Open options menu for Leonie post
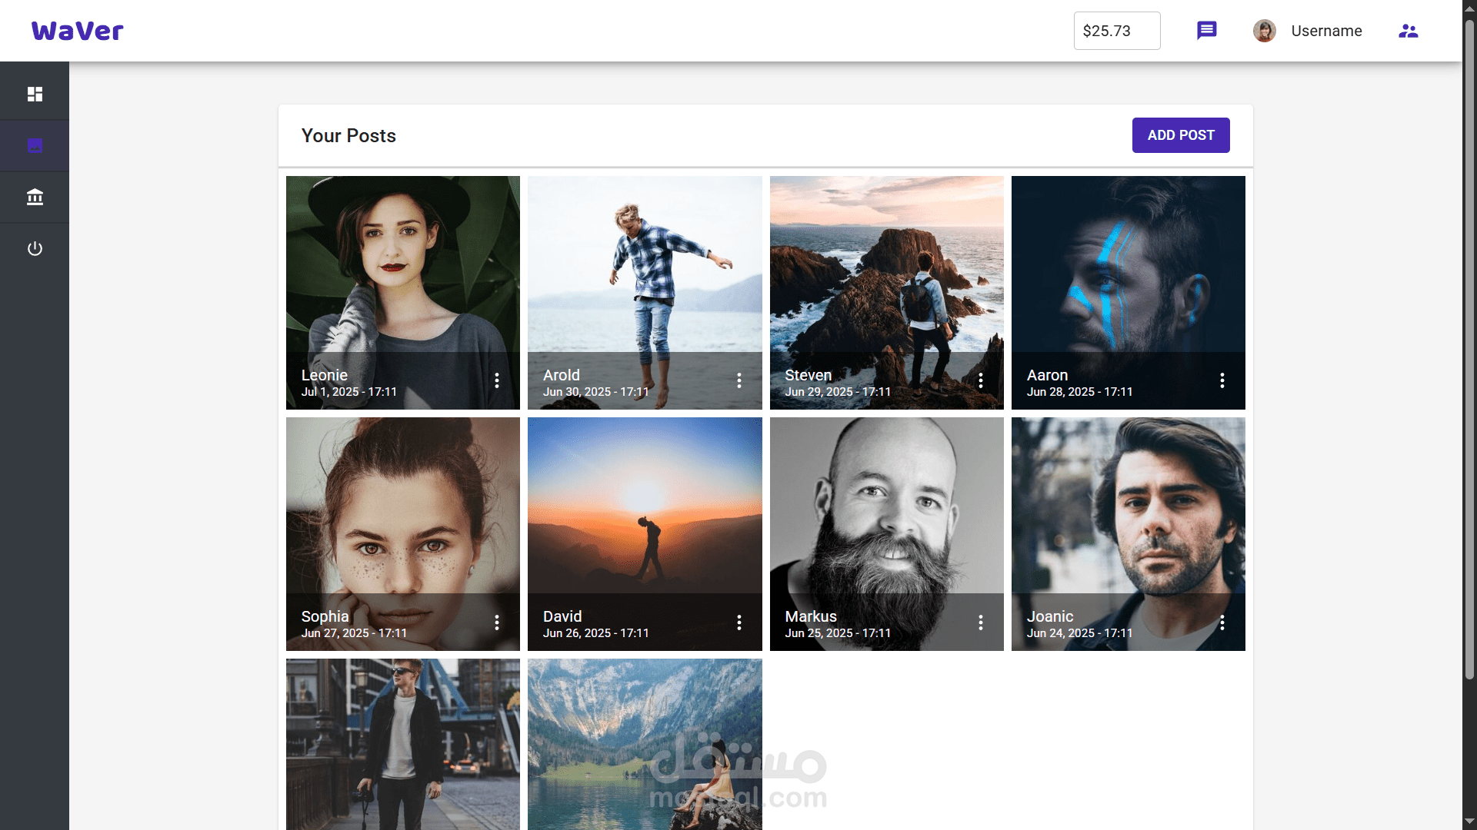Image resolution: width=1477 pixels, height=830 pixels. 497,380
